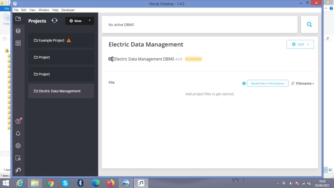Screen dimensions: 334x188
Task: Click the File tab in background Explorer window
Action: point(7,9)
